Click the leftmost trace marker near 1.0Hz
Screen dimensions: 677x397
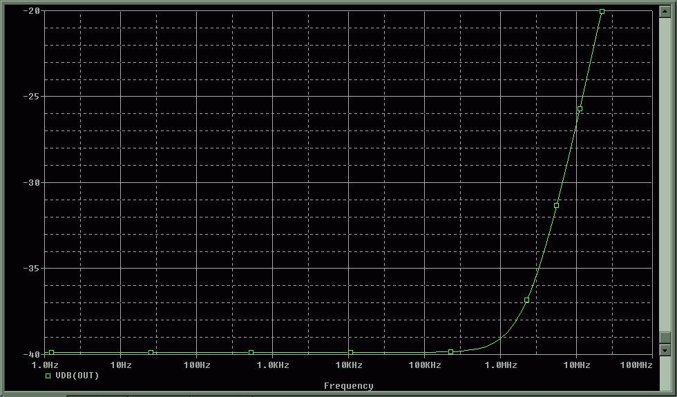tap(51, 353)
